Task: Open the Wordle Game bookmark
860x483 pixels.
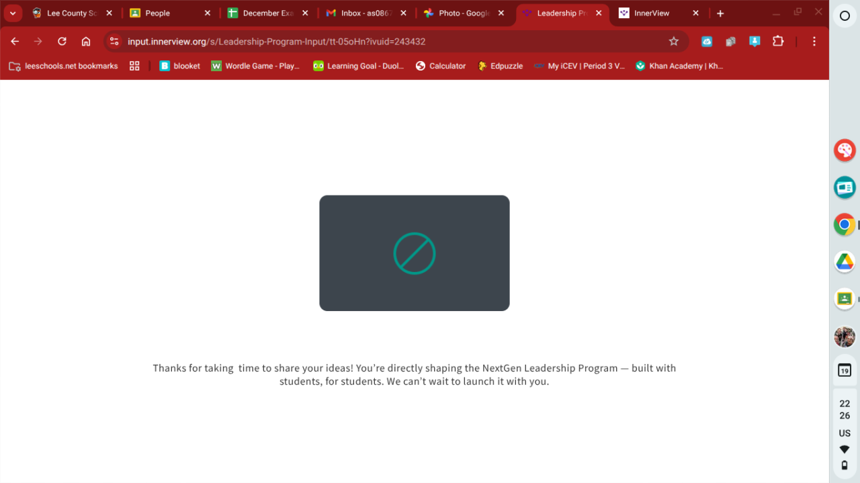Action: pos(255,66)
